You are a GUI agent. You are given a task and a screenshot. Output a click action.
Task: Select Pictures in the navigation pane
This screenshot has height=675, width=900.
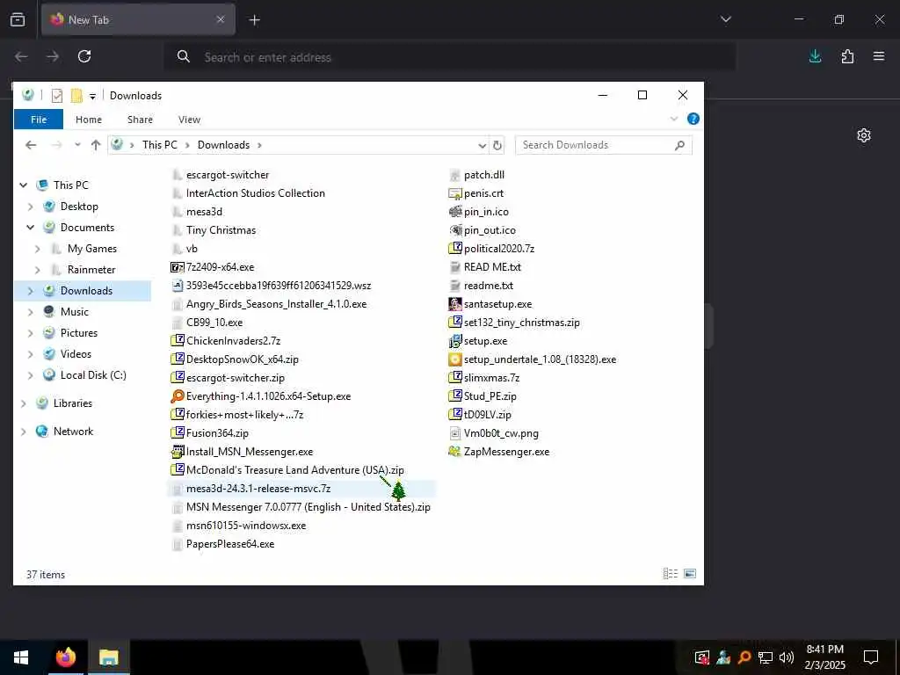tap(78, 333)
